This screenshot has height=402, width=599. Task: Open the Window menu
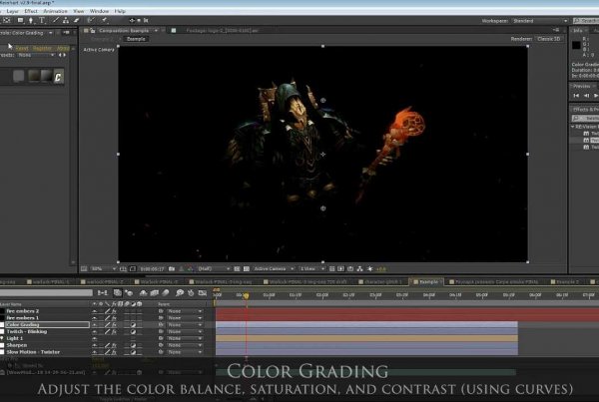pyautogui.click(x=99, y=11)
